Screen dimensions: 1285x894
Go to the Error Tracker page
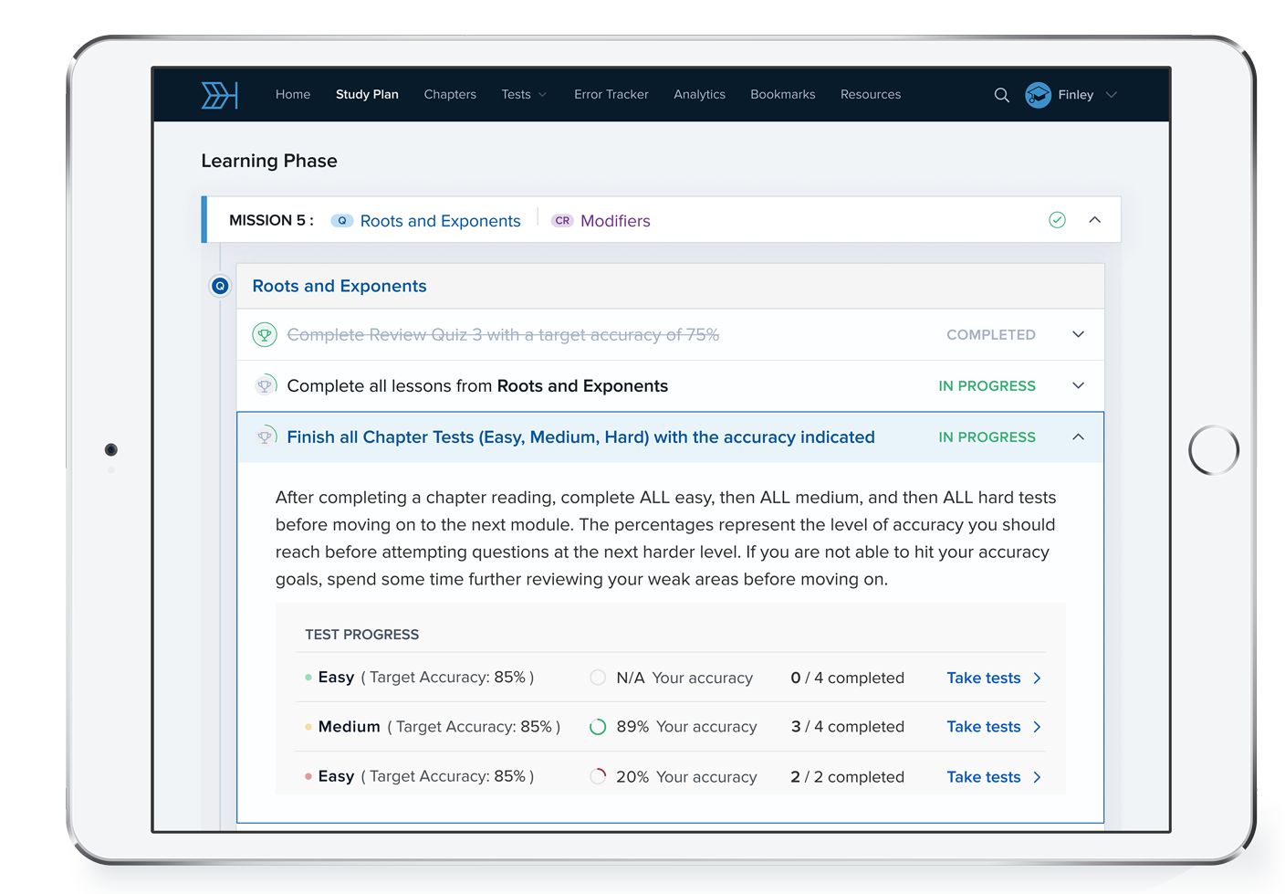[x=611, y=95]
